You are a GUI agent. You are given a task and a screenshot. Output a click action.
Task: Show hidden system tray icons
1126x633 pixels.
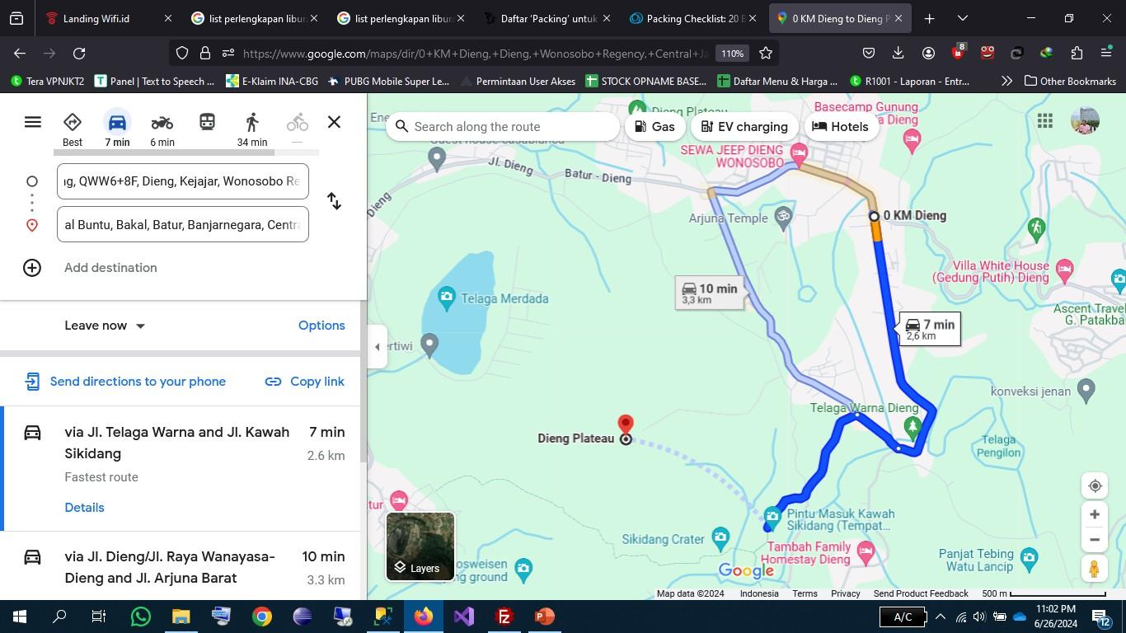940,617
